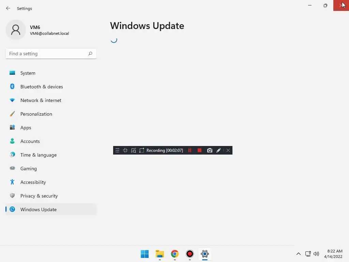Open File Explorer from the taskbar
Screen dimensions: 349x262
(160, 254)
